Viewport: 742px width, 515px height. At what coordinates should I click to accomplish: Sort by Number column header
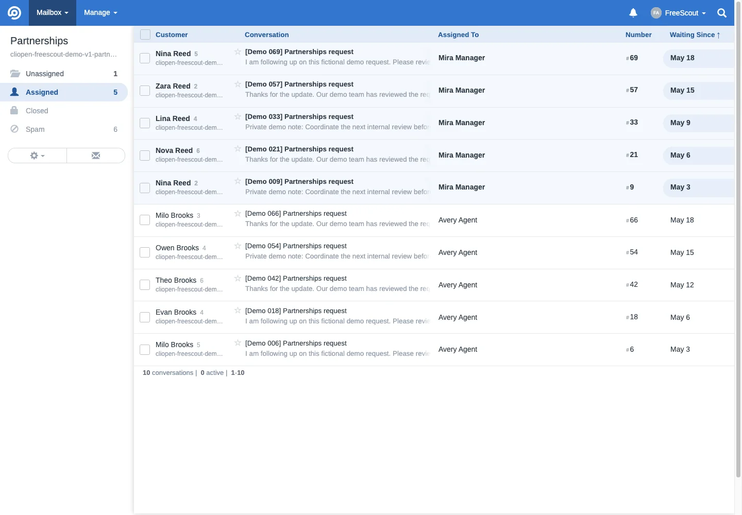pyautogui.click(x=638, y=35)
